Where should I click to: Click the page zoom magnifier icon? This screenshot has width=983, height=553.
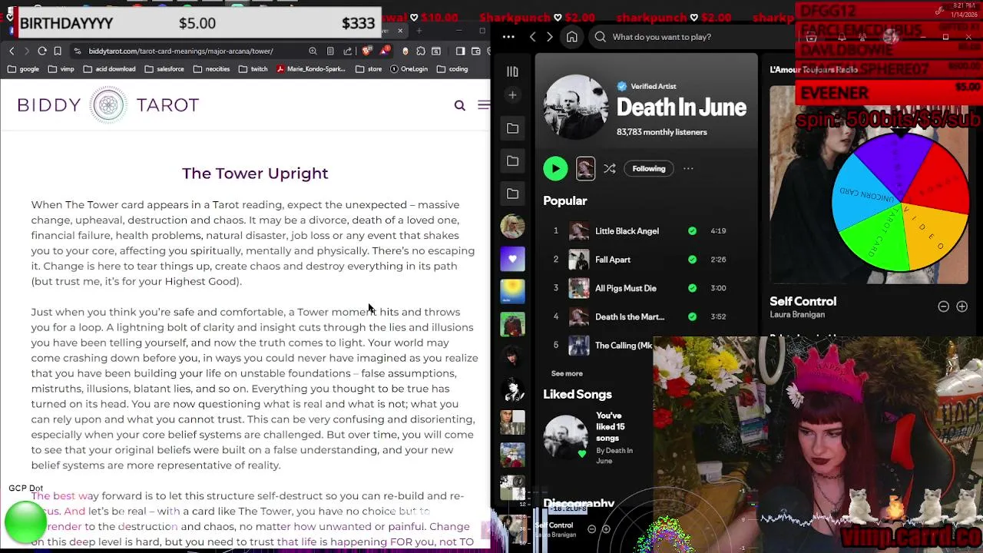coord(313,51)
